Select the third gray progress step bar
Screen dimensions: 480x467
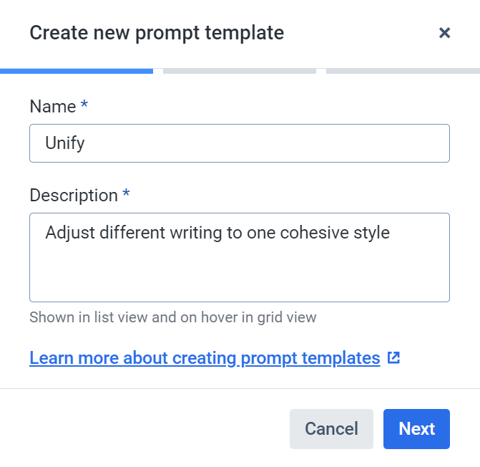pyautogui.click(x=403, y=71)
